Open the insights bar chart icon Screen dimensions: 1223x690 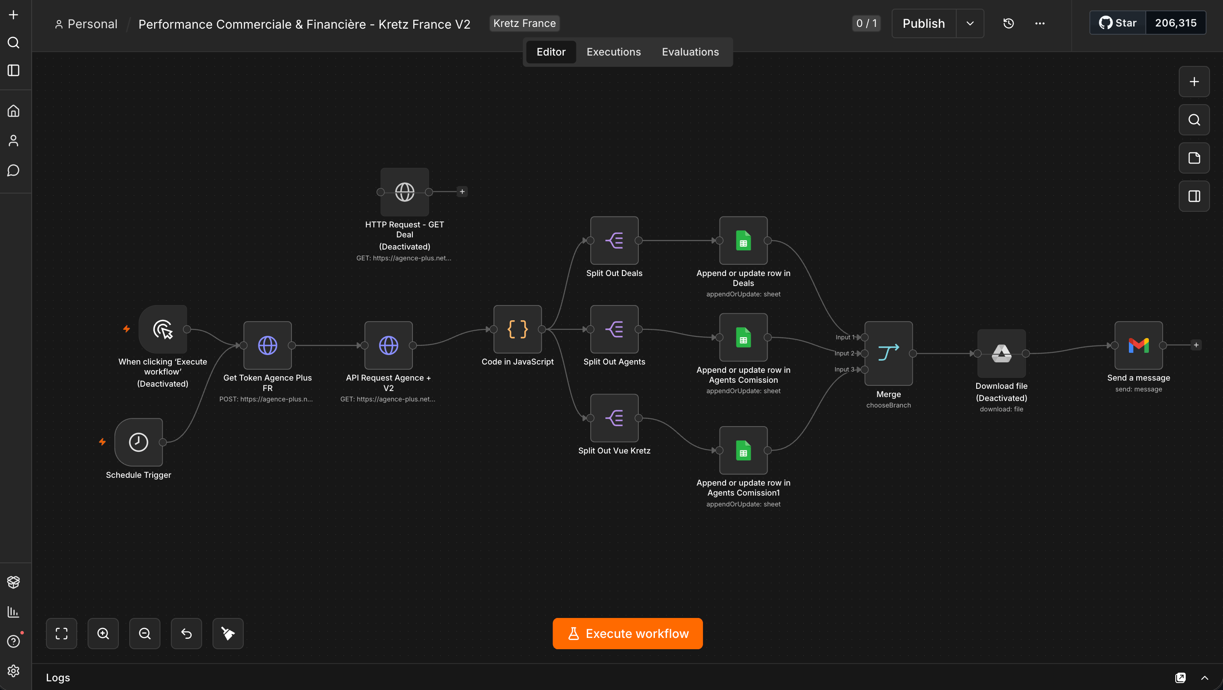coord(14,611)
